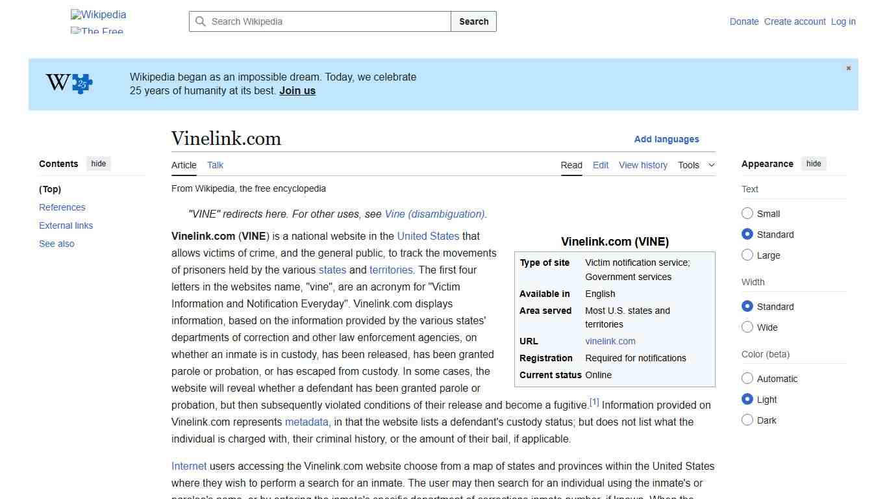Open the vinelink.com URL in the infobox
Viewport: 887px width, 499px height.
(x=610, y=341)
